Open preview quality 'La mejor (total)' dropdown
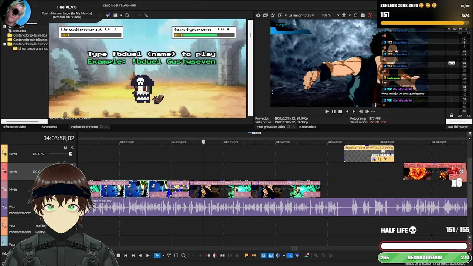The width and height of the screenshot is (473, 266). (301, 15)
